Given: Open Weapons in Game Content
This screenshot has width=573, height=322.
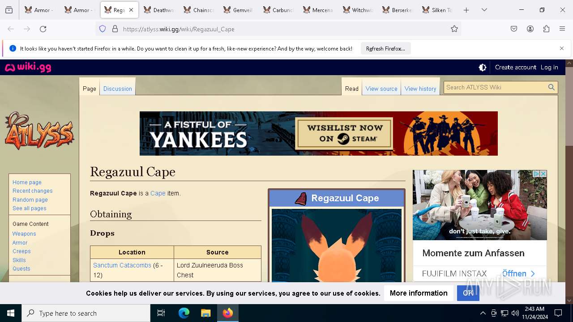Looking at the screenshot, I should 24,234.
